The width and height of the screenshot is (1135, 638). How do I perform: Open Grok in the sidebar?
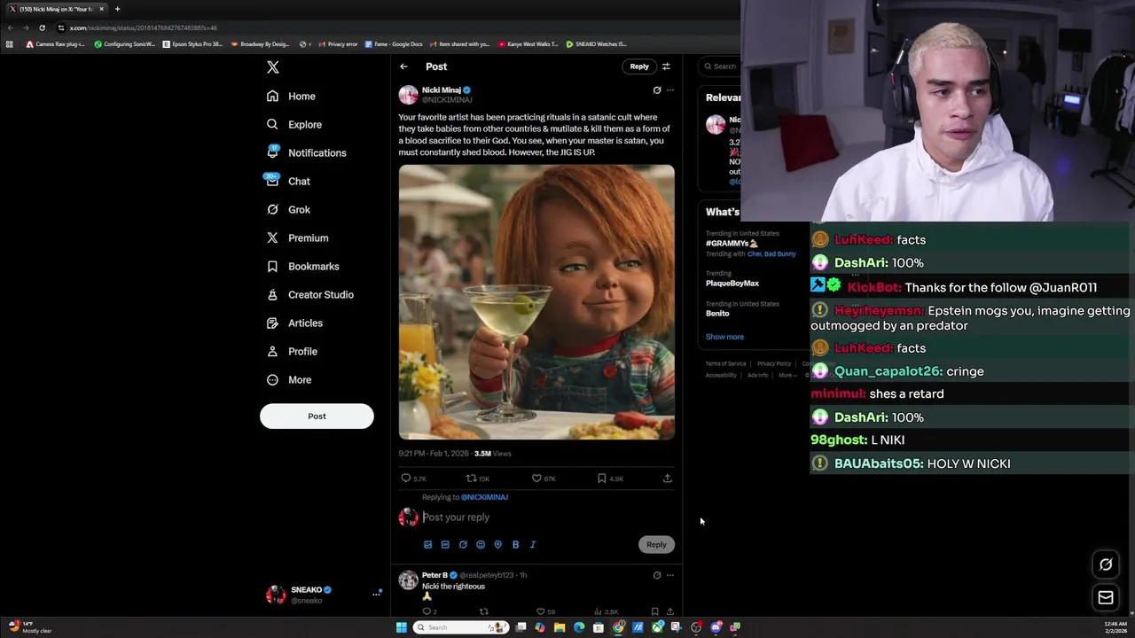(x=288, y=209)
